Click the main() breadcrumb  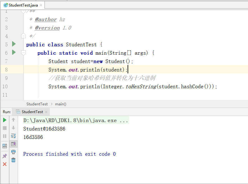(61, 104)
